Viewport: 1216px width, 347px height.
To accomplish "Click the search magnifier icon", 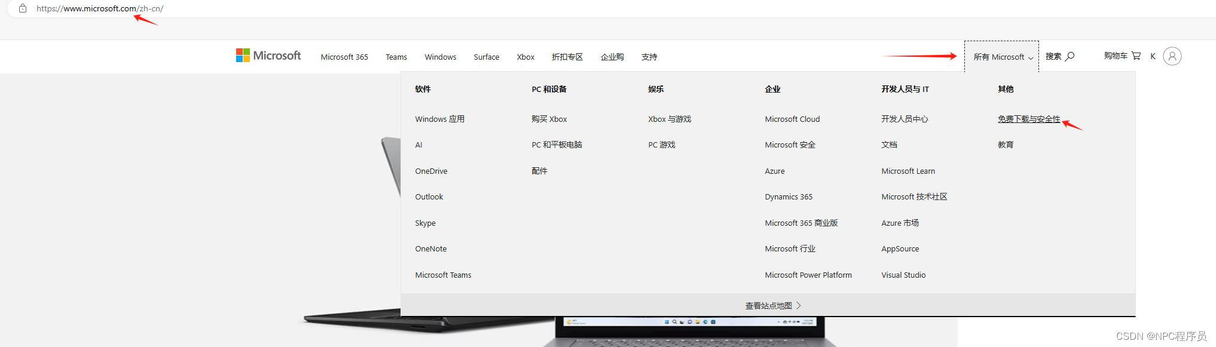I will point(1070,56).
